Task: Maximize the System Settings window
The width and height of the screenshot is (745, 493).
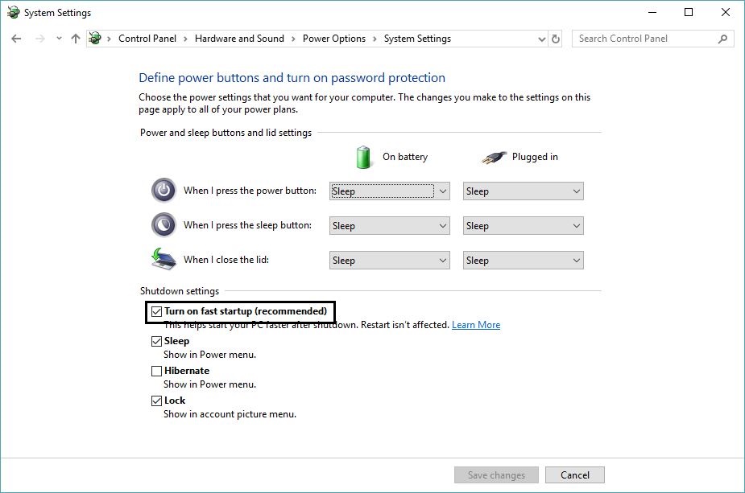Action: [689, 12]
